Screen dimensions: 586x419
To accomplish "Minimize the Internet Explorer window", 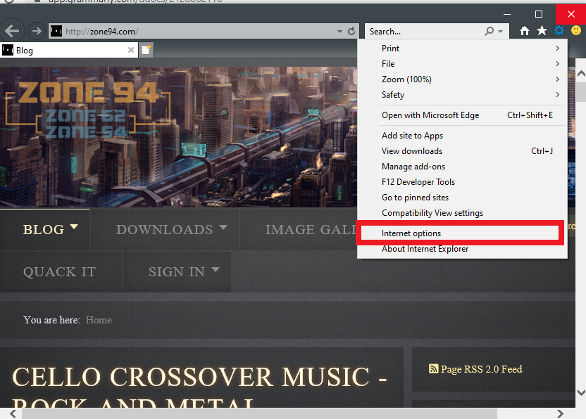I will (507, 14).
